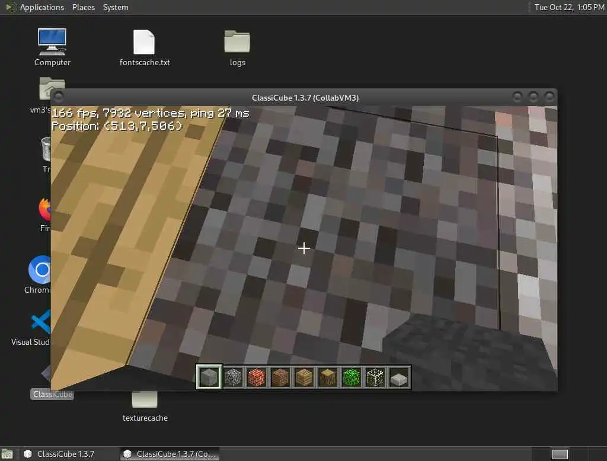Select the stone block in the hotbar
Viewport: 607px width, 461px height.
click(x=209, y=377)
